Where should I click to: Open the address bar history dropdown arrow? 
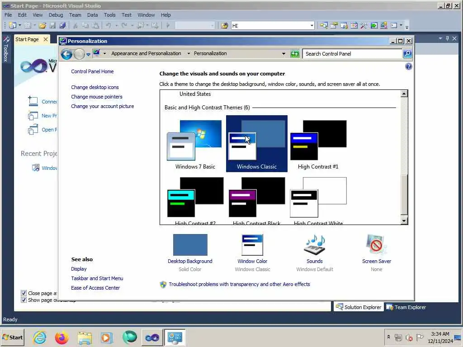(x=283, y=54)
